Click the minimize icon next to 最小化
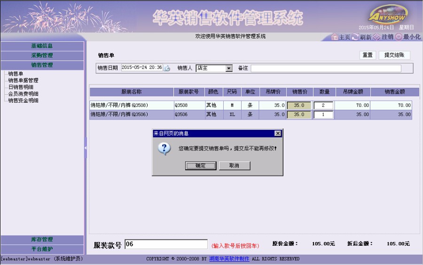Image resolution: width=423 pixels, height=265 pixels. [399, 37]
